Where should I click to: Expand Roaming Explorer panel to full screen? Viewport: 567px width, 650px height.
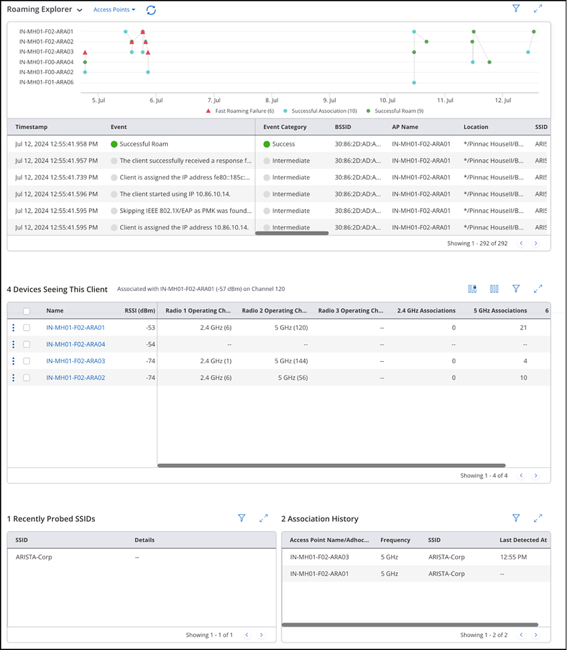tap(538, 8)
